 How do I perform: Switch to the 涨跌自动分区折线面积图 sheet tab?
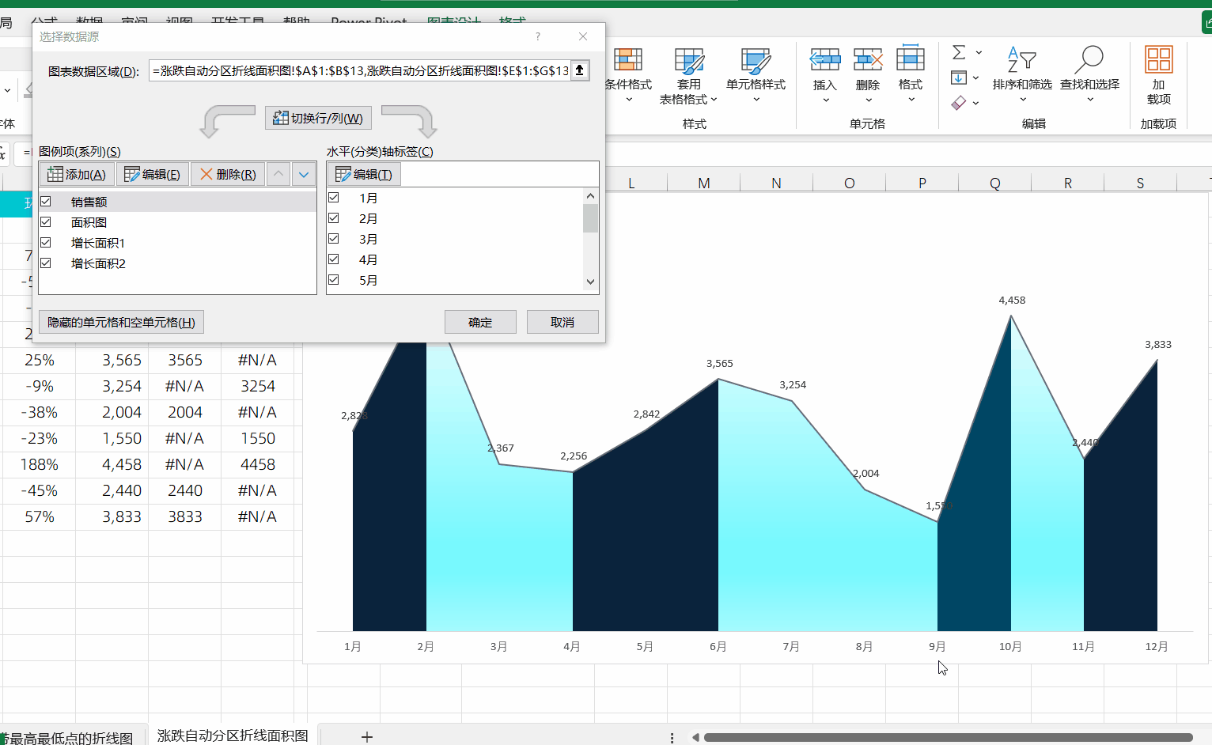233,736
